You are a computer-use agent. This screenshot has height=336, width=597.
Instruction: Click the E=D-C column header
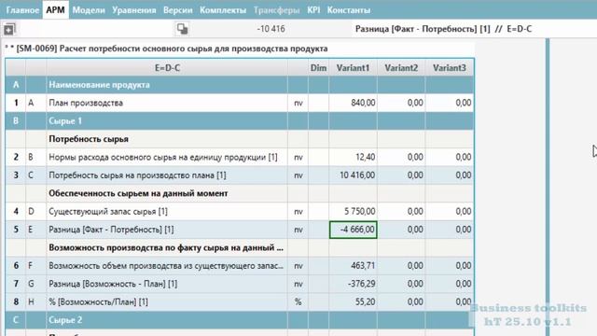click(167, 68)
